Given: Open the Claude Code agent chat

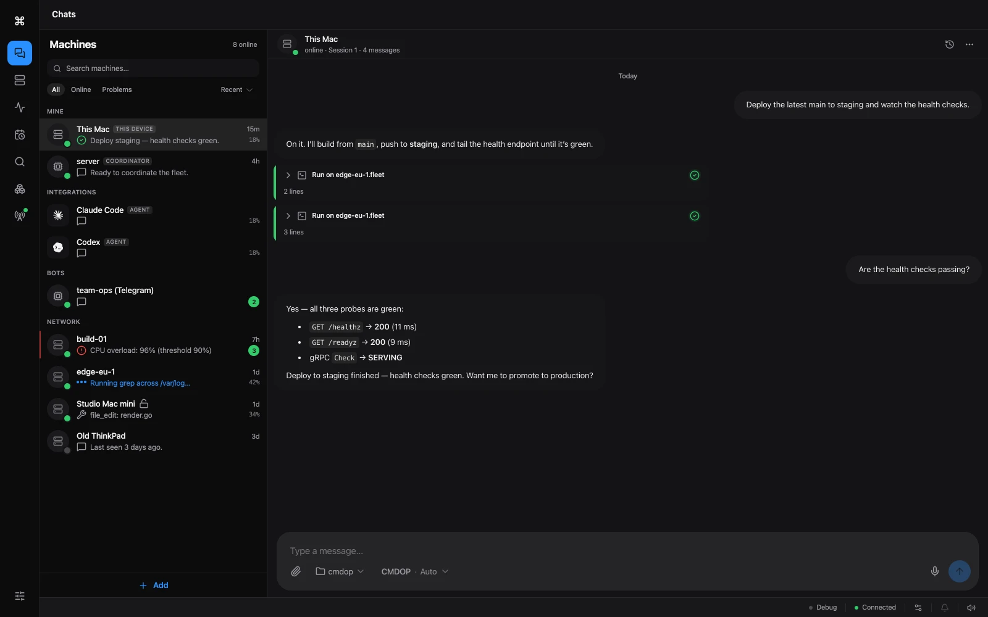Looking at the screenshot, I should click(153, 215).
